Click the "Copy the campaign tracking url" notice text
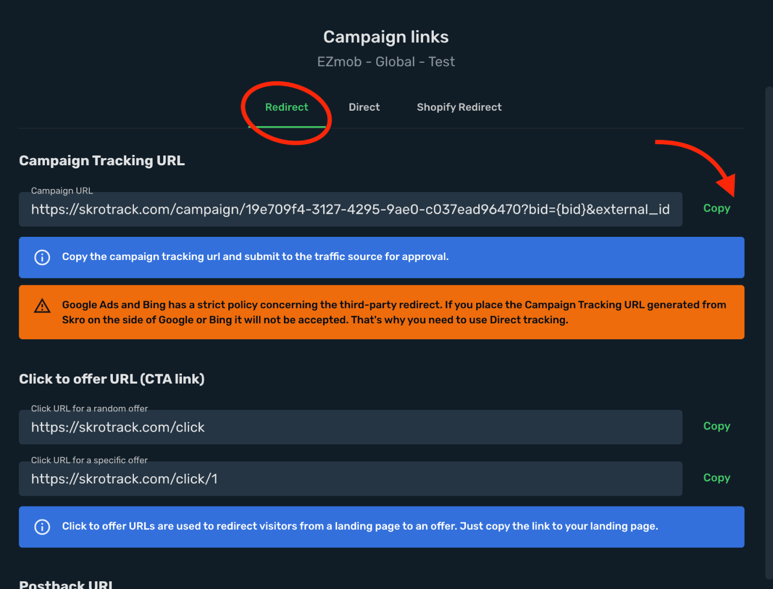This screenshot has width=773, height=589. (x=255, y=256)
